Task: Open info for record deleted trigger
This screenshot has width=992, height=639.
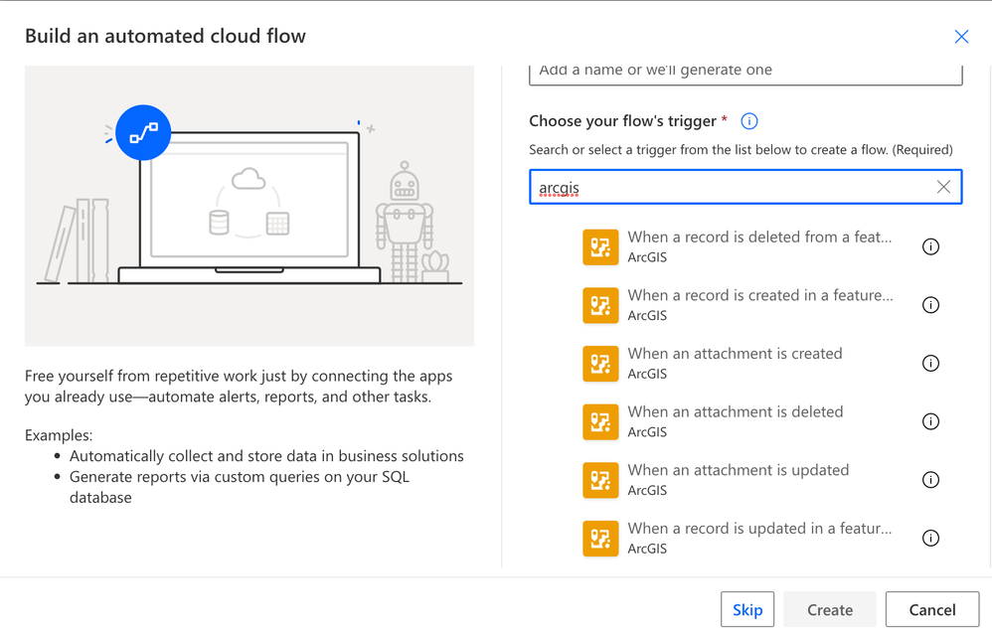Action: coord(930,247)
